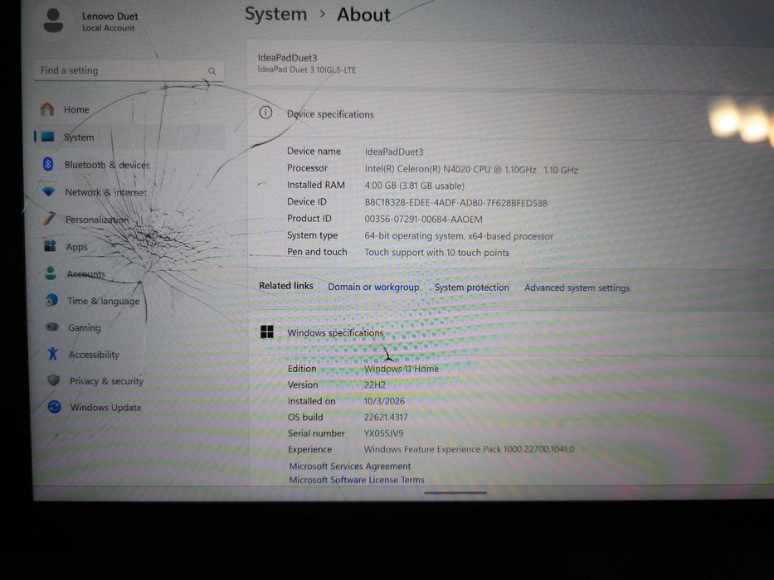The width and height of the screenshot is (774, 580).
Task: Click the Lenovo Duet account name
Action: tap(110, 16)
